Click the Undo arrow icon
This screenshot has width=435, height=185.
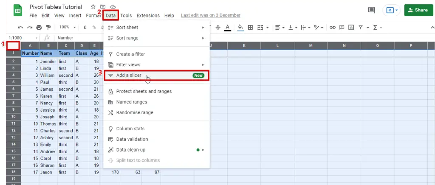[20, 28]
